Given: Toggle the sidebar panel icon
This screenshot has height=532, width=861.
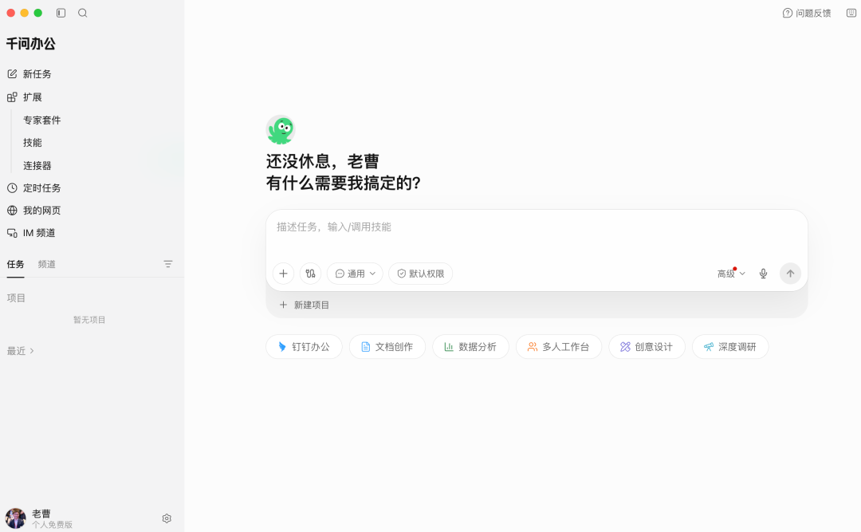Looking at the screenshot, I should tap(61, 13).
